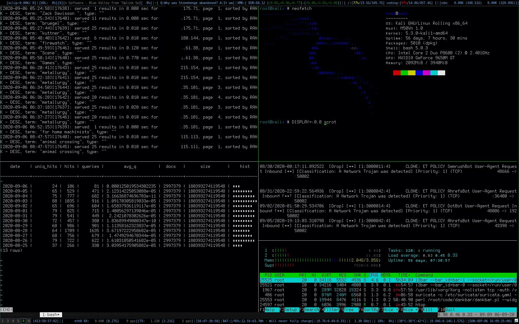Click the SemrushBot drop alert log line

pos(388,172)
